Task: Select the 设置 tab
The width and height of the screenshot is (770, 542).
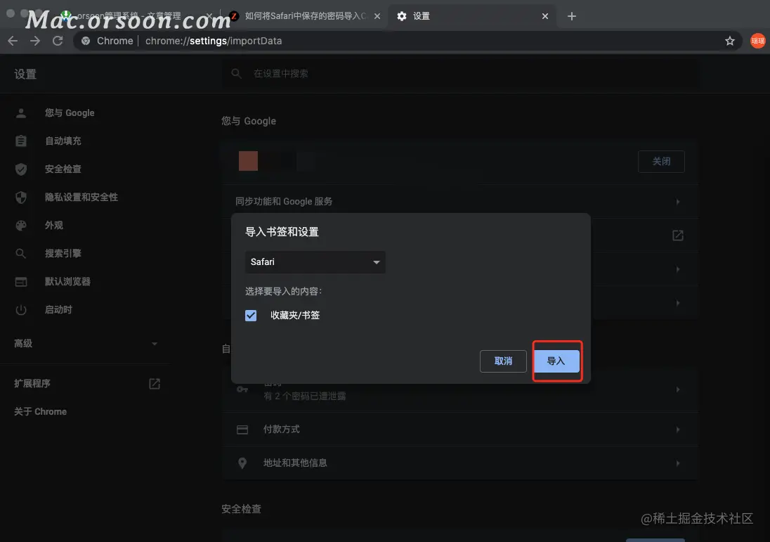Action: [471, 15]
